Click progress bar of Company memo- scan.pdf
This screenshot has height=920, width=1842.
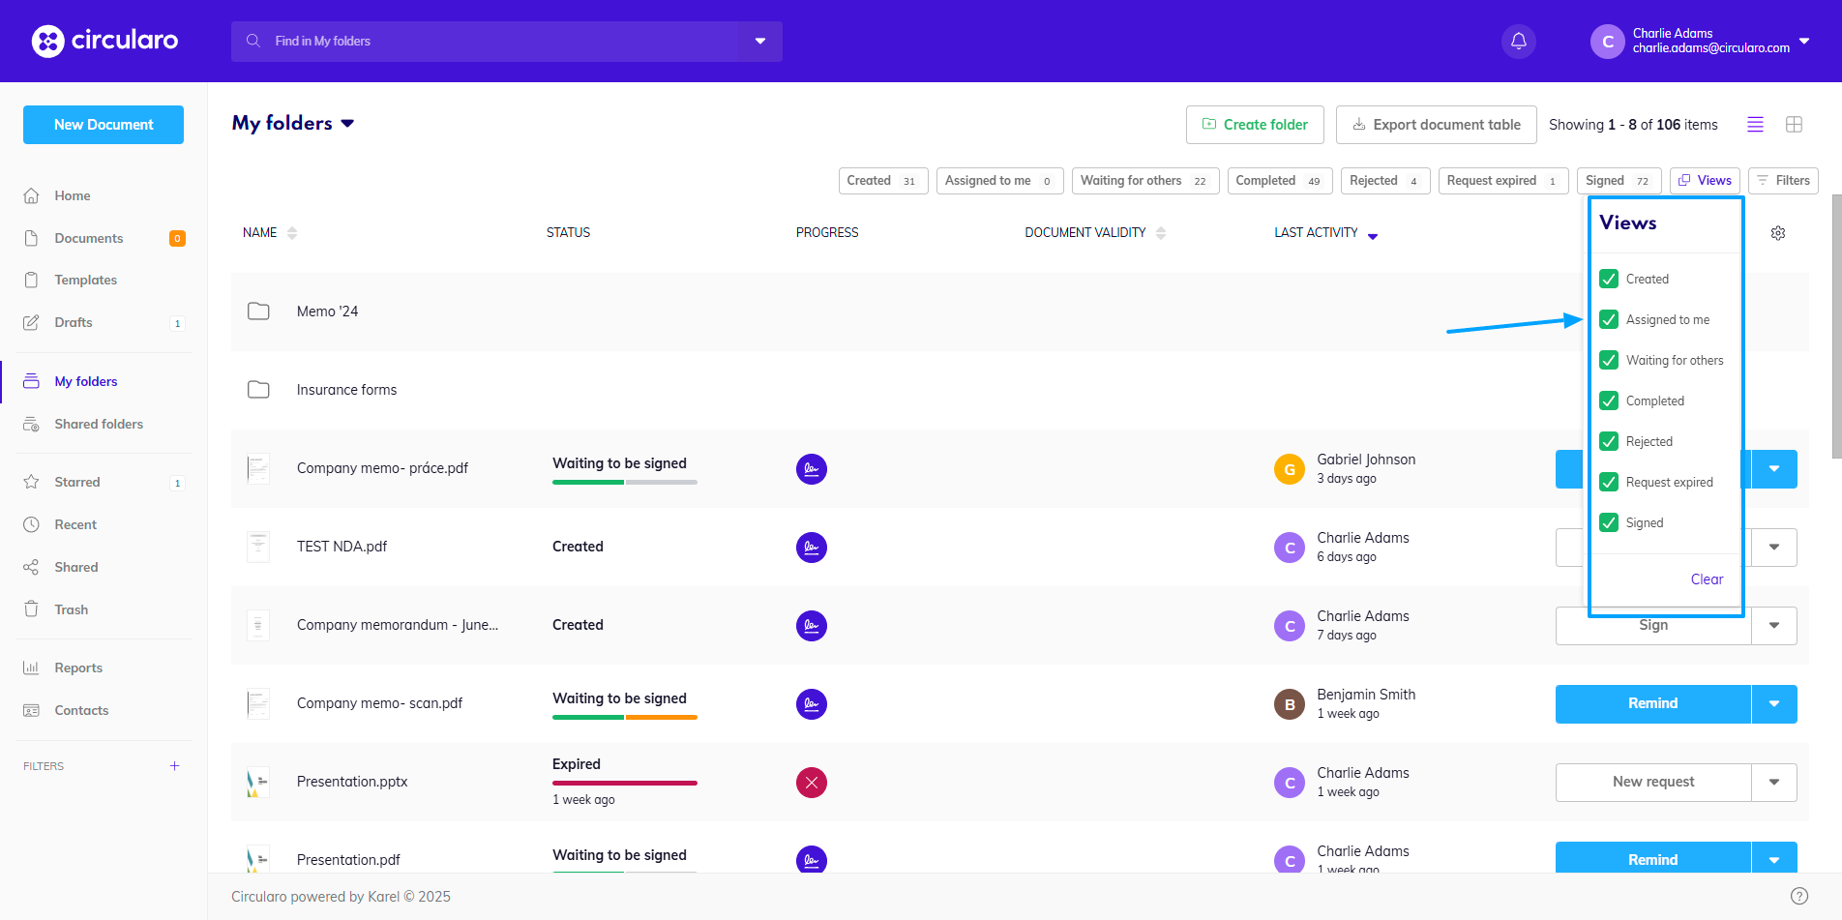[624, 717]
